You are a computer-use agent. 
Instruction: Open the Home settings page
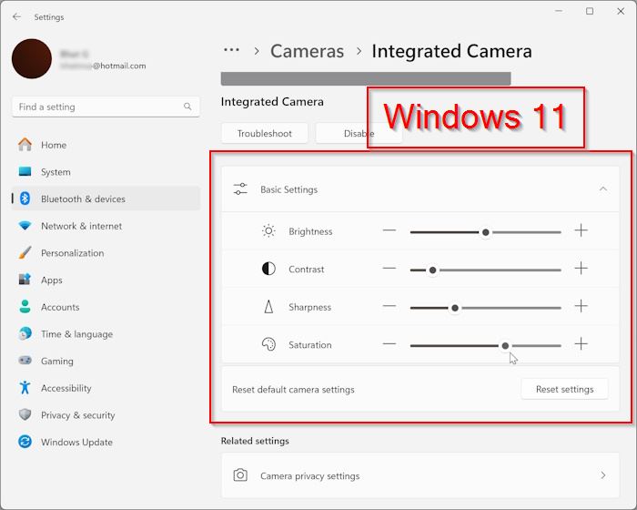pyautogui.click(x=106, y=145)
